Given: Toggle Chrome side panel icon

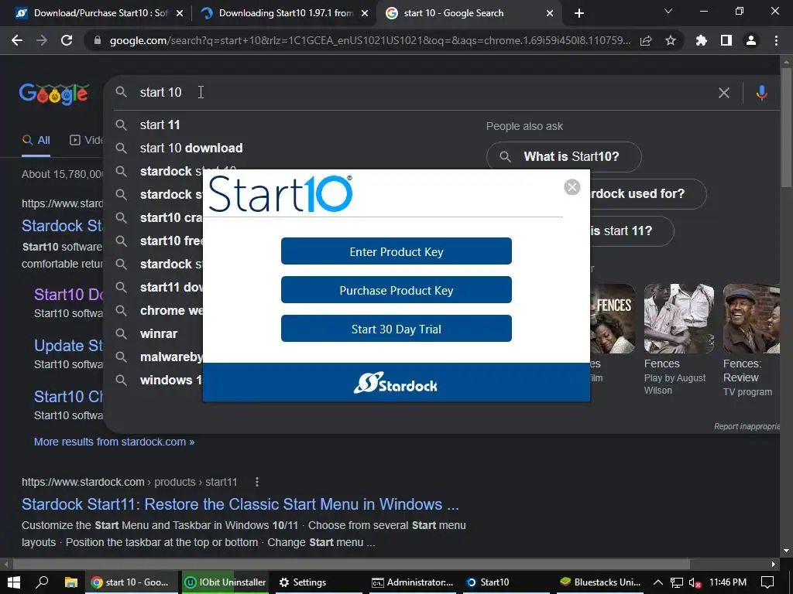Looking at the screenshot, I should point(726,40).
